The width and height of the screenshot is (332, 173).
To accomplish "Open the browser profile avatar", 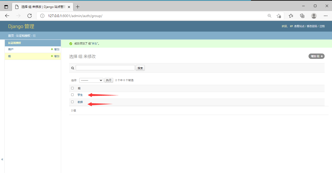I will tap(314, 16).
